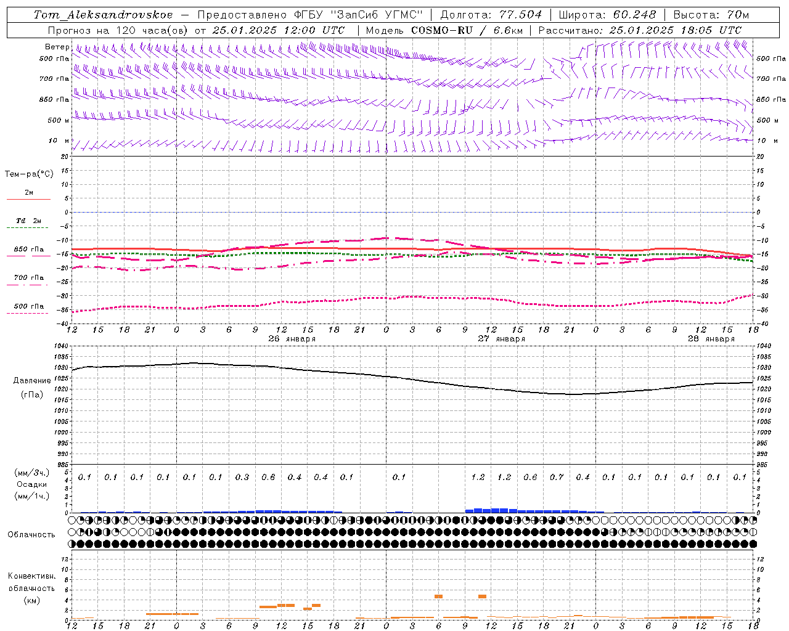Click the Высота: 70м value
Image resolution: width=789 pixels, height=631 pixels.
tap(711, 15)
